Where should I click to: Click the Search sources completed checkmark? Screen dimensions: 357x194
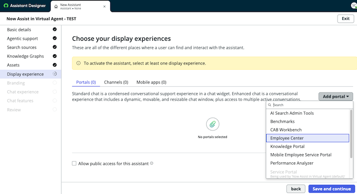pos(55,47)
